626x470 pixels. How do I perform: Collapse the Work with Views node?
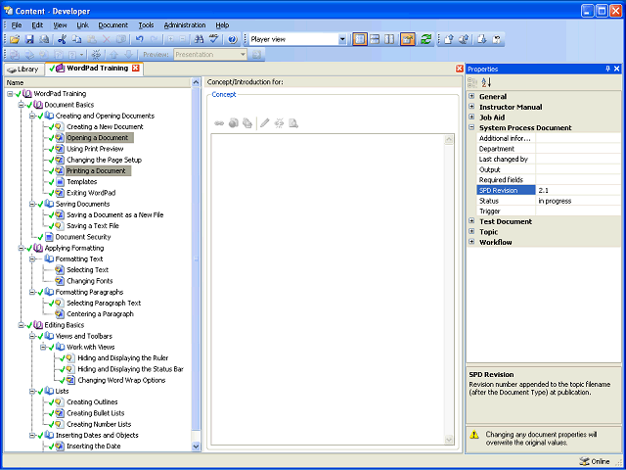click(43, 348)
